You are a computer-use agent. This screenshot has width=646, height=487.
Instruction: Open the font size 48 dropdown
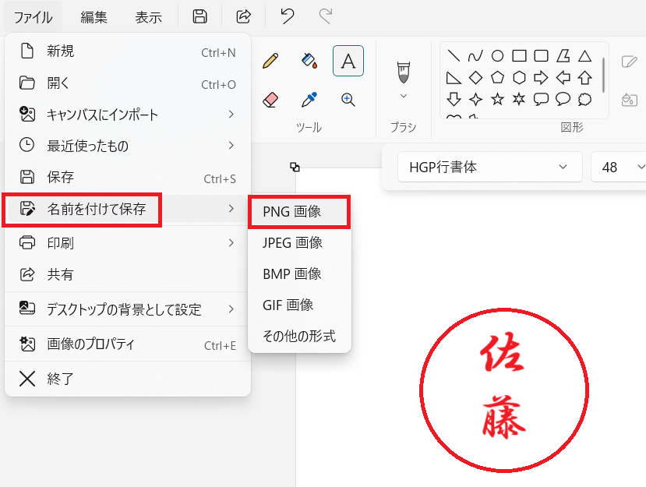click(x=619, y=168)
